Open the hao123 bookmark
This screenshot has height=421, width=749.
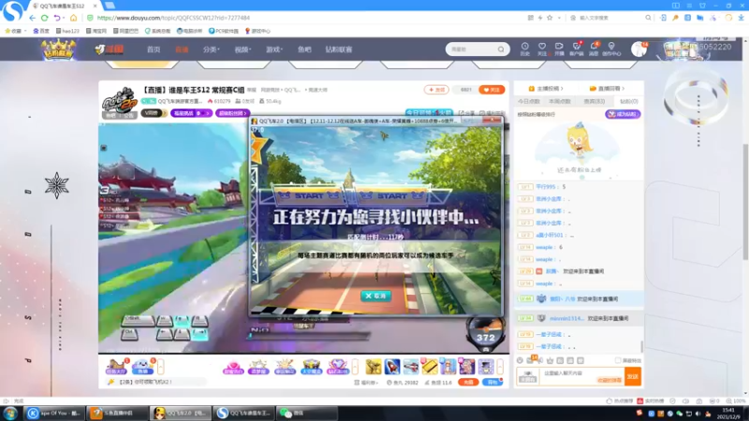67,31
